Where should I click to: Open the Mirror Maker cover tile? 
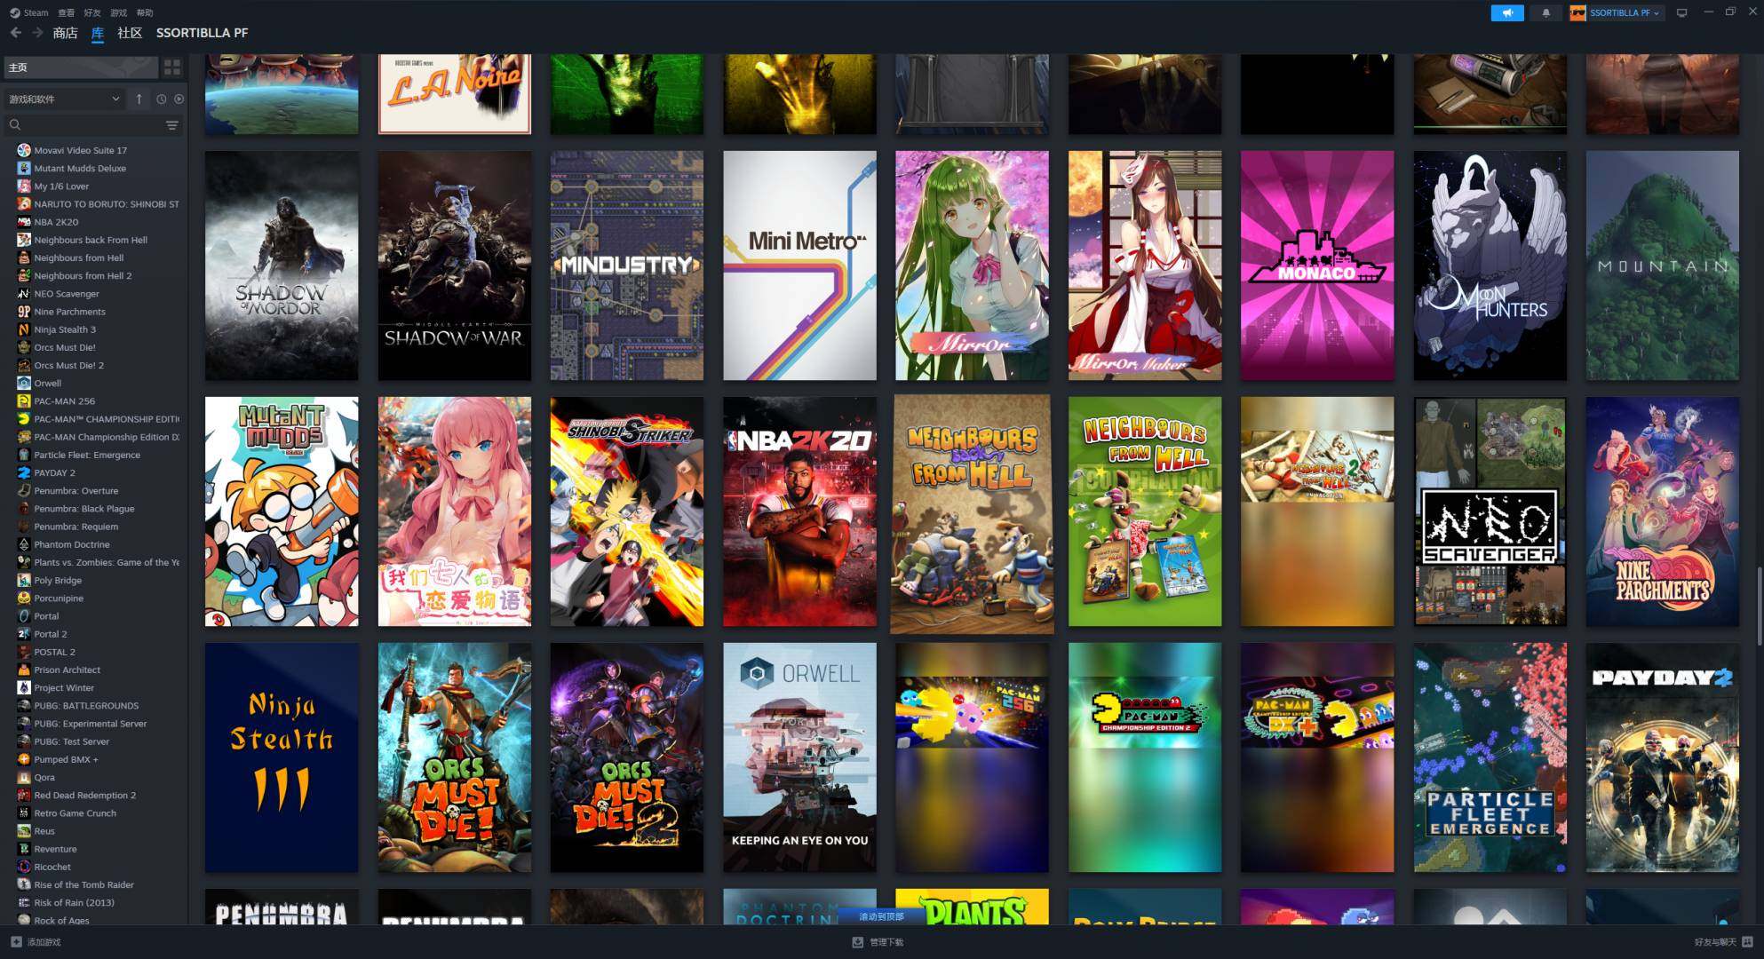pyautogui.click(x=1145, y=266)
